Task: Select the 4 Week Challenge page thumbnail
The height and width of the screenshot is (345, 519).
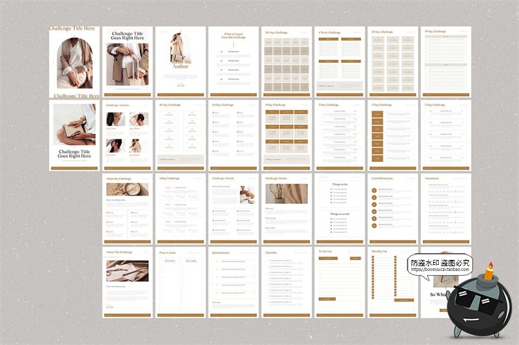Action: pos(340,62)
